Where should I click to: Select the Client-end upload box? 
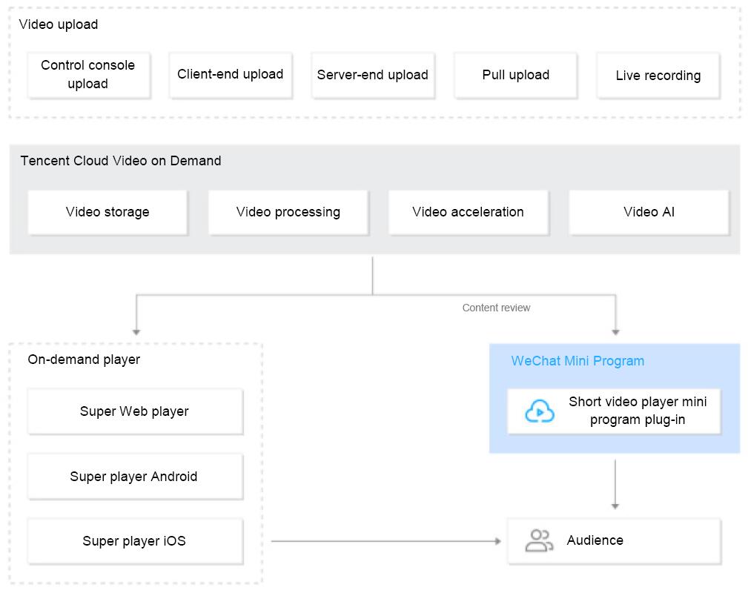tap(231, 76)
